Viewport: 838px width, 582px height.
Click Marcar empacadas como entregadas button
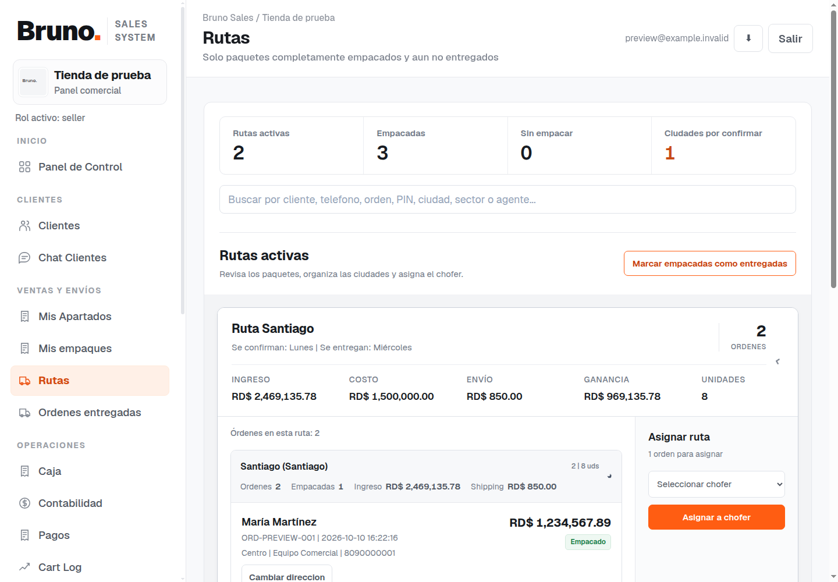(709, 264)
